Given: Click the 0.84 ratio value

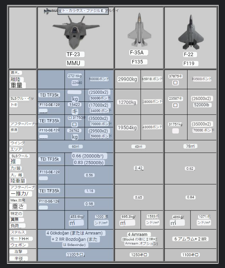Looking at the screenshot, I should [190, 197].
